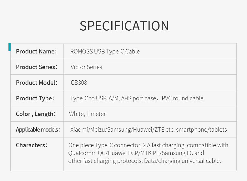Click the SPECIFICATION heading

(124, 26)
